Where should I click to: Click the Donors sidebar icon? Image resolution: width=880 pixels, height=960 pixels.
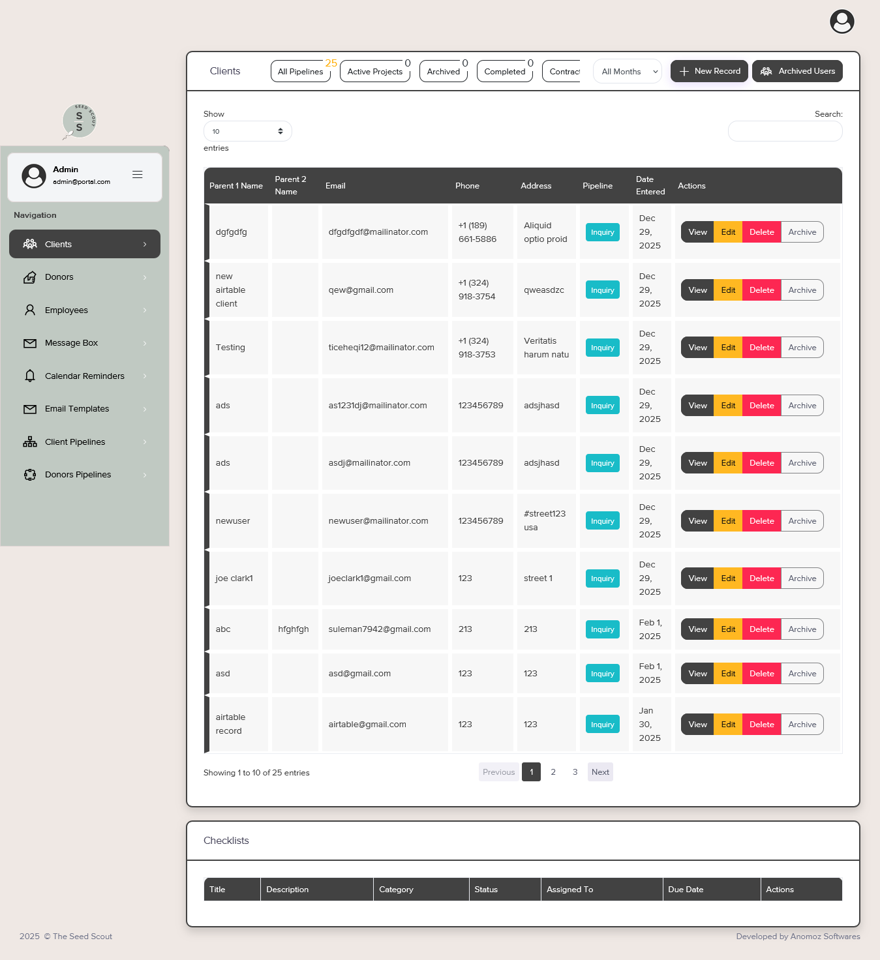tap(30, 277)
